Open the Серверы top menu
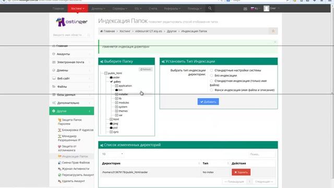 click(120, 8)
